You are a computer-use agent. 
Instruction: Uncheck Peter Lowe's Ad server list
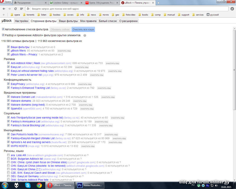9,74
